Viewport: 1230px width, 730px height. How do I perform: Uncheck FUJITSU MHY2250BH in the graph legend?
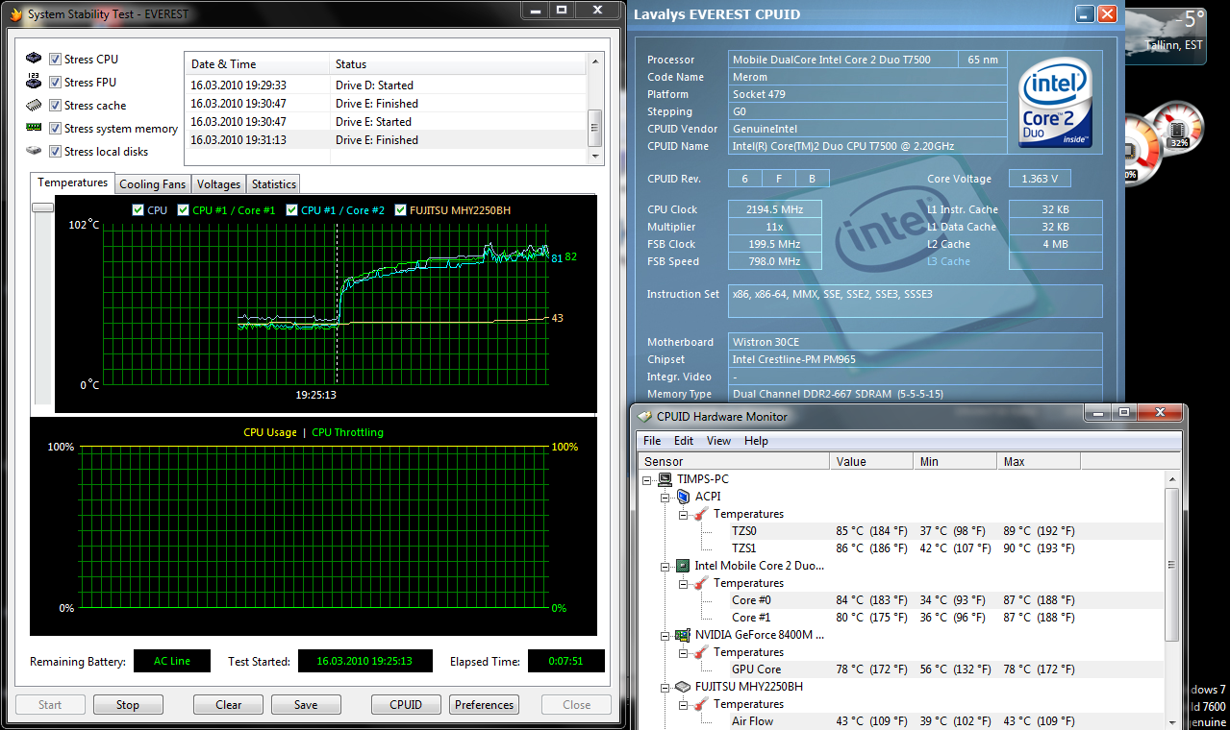400,209
